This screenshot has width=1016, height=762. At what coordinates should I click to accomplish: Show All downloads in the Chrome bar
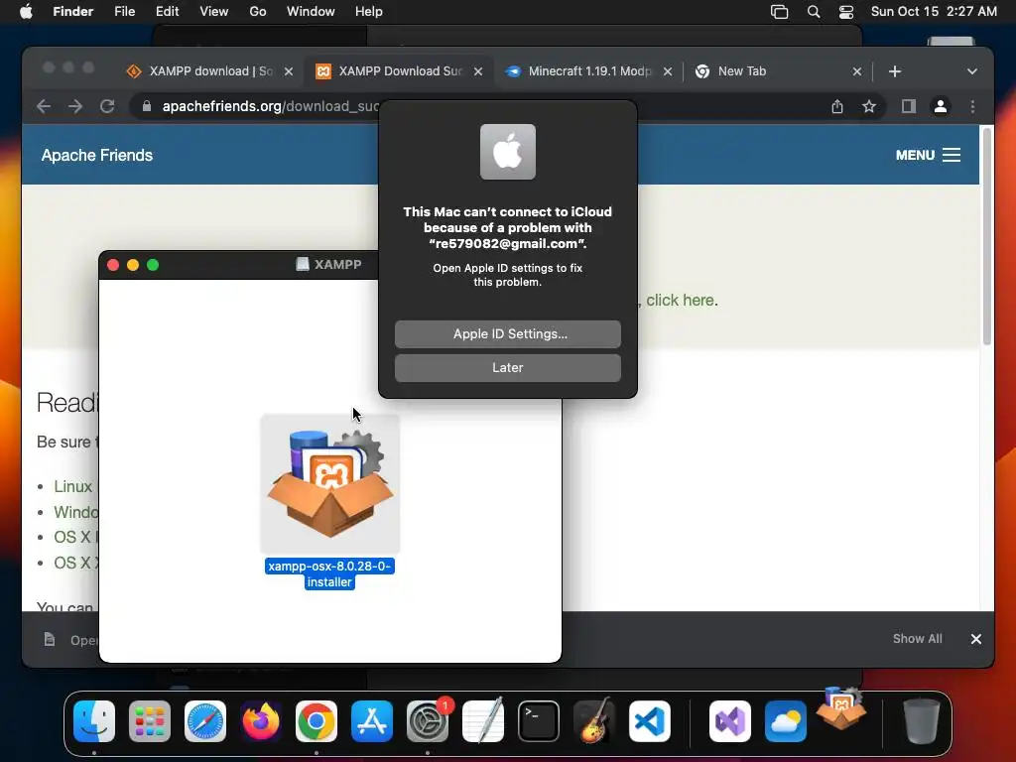(917, 639)
